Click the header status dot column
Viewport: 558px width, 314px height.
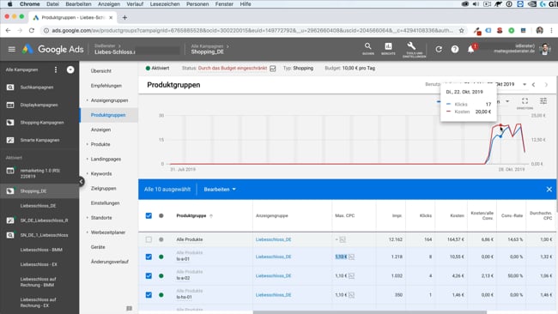[161, 215]
